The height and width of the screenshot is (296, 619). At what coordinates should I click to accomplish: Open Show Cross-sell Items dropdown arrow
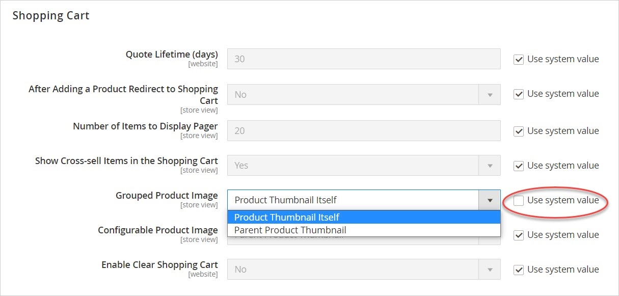[490, 166]
